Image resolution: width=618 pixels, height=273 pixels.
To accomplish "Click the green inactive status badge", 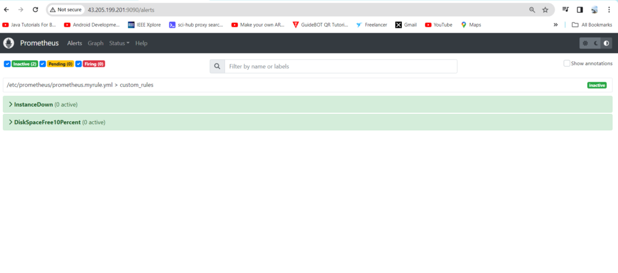I will pyautogui.click(x=597, y=85).
